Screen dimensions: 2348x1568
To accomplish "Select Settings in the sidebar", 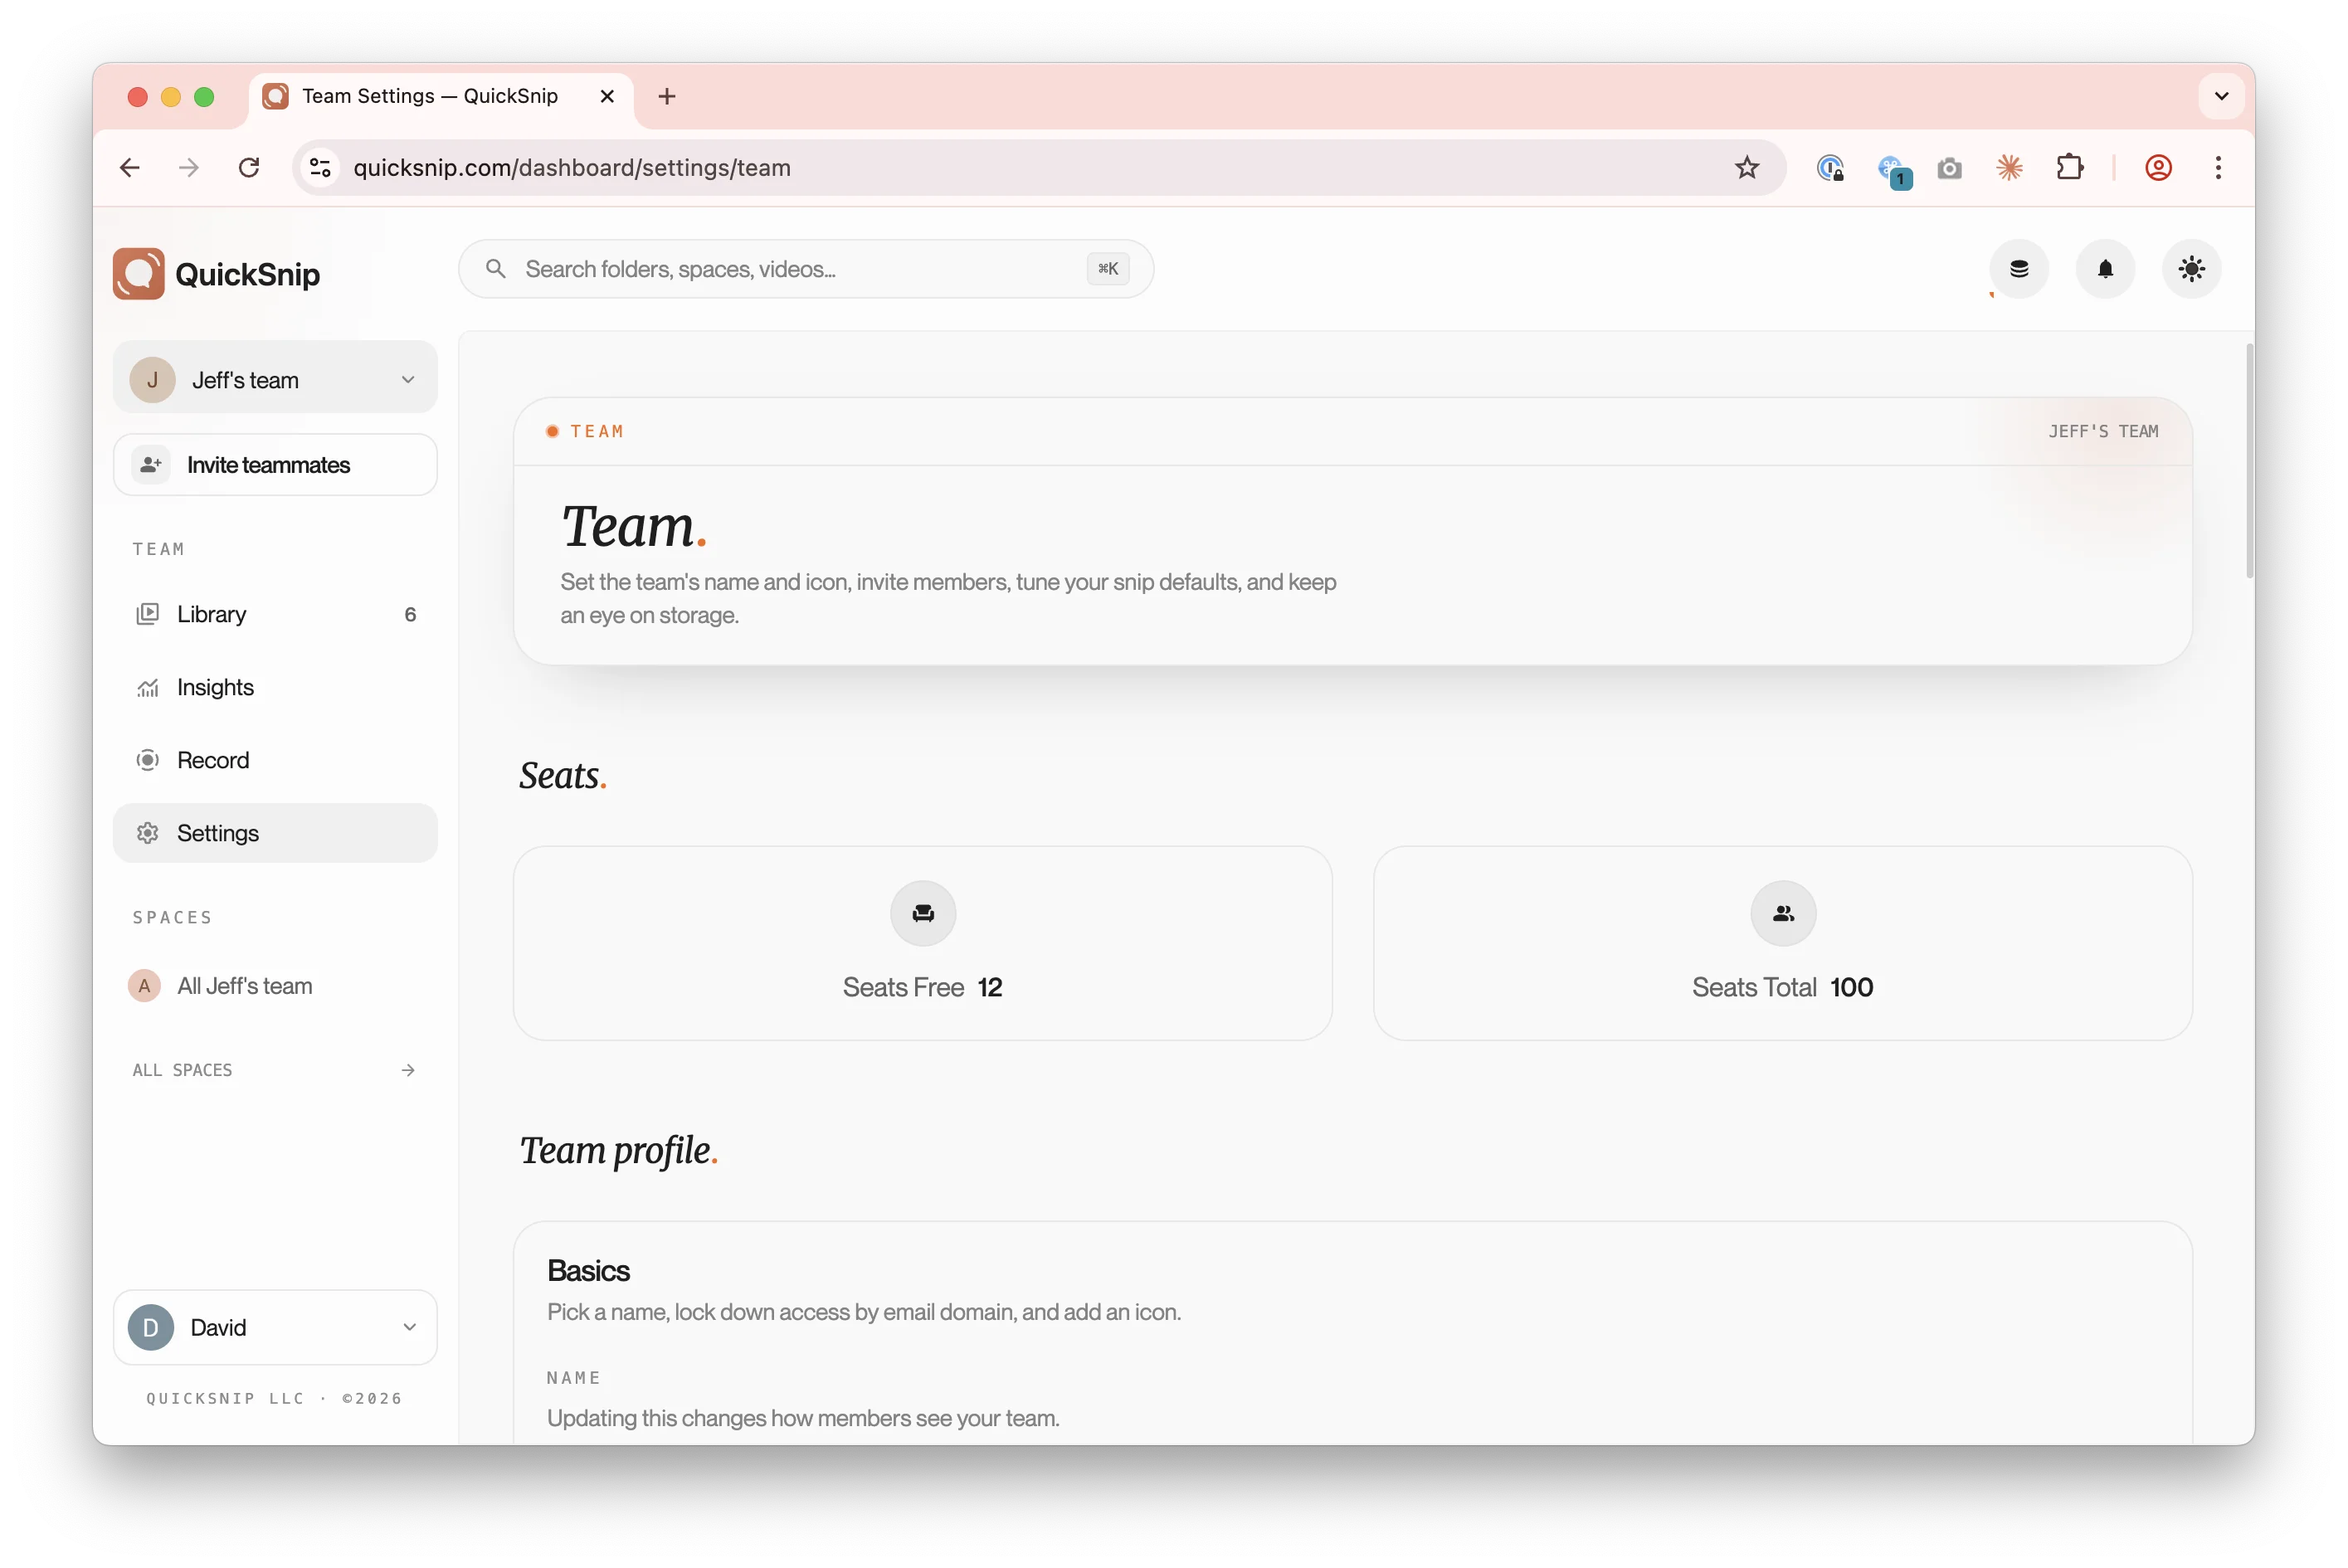I will [275, 833].
